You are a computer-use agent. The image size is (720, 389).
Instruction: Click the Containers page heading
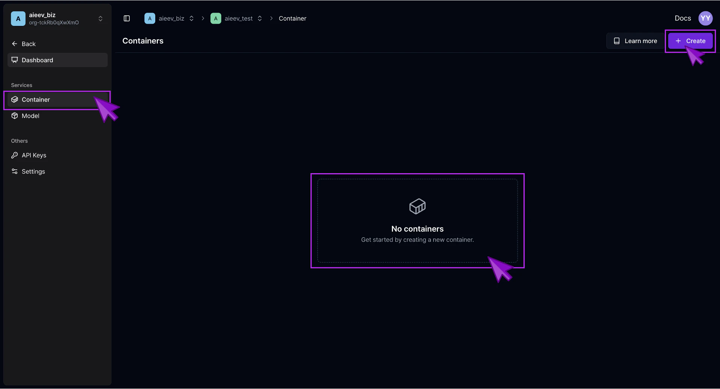(x=143, y=41)
